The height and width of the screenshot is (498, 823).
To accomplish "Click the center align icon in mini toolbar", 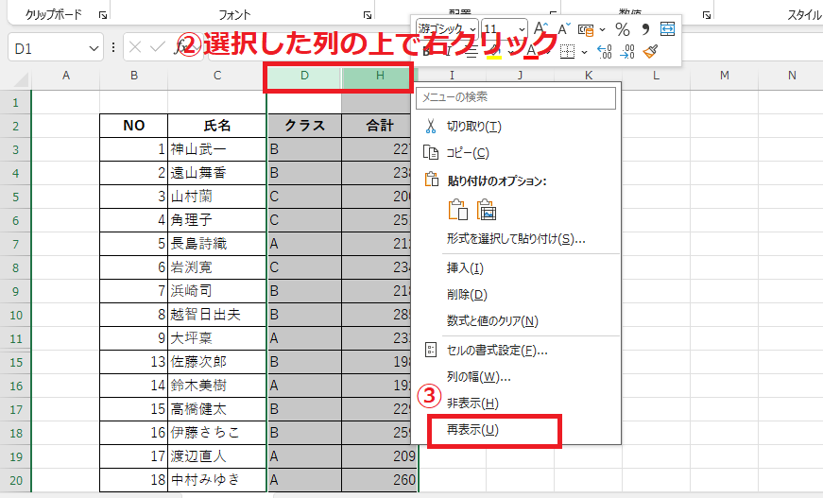I will 472,52.
